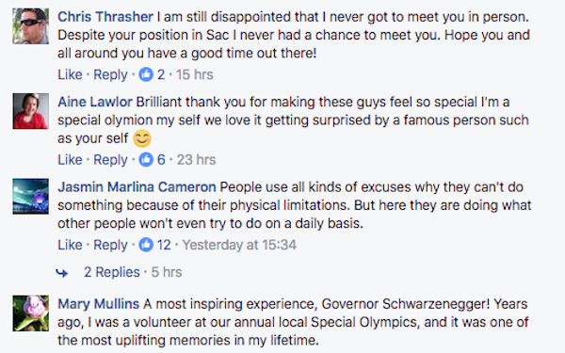
Task: Like Chris Thrasher's comment
Action: coord(70,74)
